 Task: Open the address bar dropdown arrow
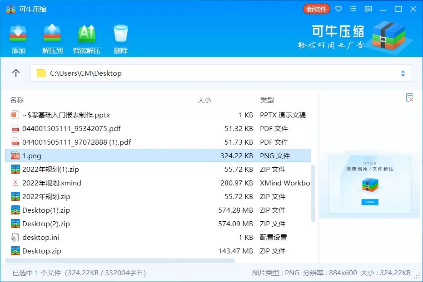(403, 73)
